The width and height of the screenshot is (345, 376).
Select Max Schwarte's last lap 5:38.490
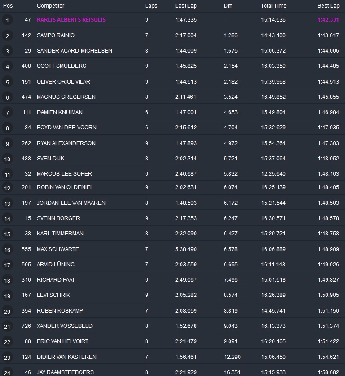pos(186,249)
